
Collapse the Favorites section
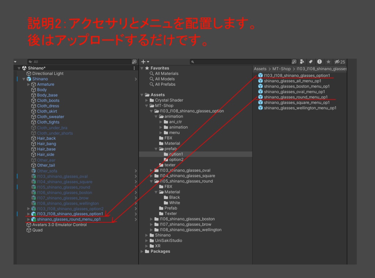[142, 68]
